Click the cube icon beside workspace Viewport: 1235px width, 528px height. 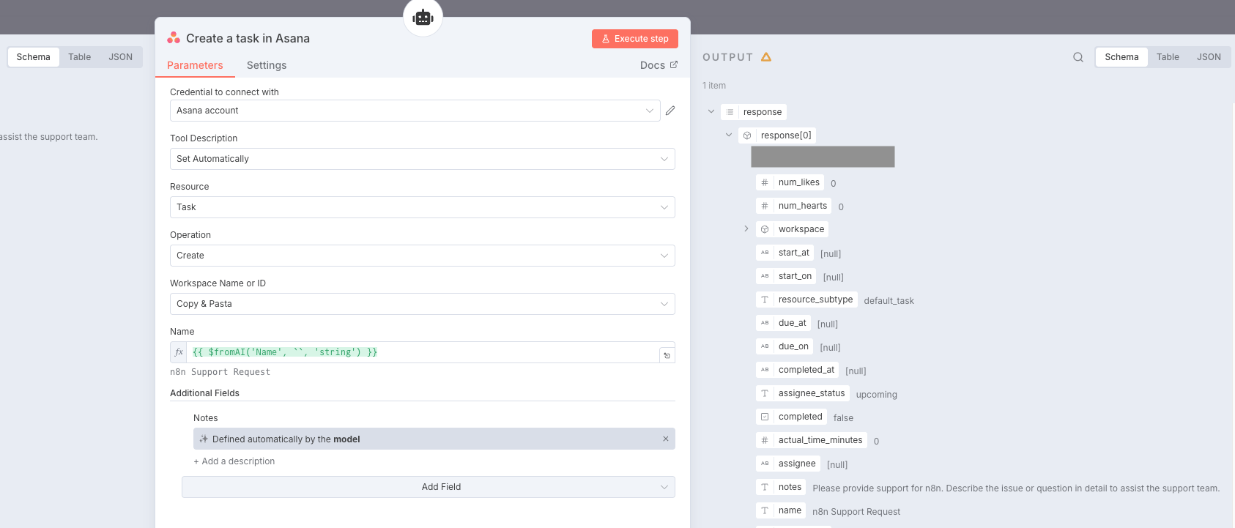tap(765, 229)
